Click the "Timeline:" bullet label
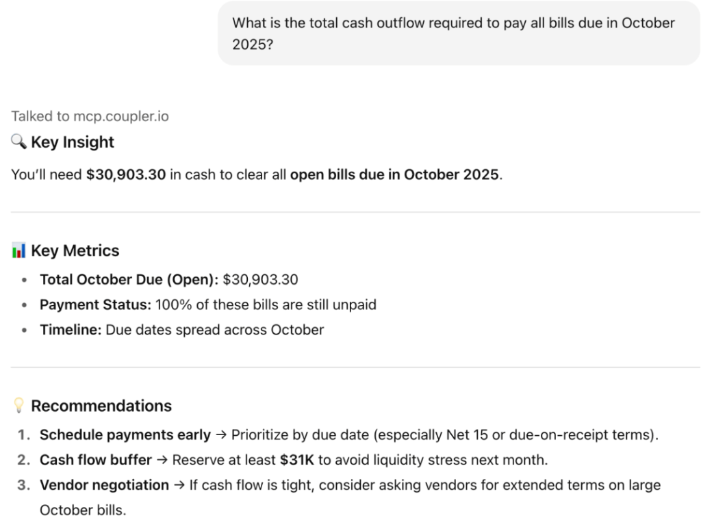Image resolution: width=701 pixels, height=522 pixels. [x=71, y=330]
